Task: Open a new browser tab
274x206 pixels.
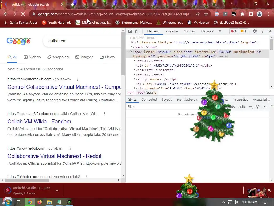Action: point(72,5)
